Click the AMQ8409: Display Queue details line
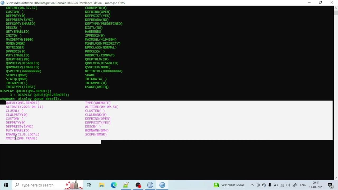The width and height of the screenshot is (338, 190). [31, 99]
